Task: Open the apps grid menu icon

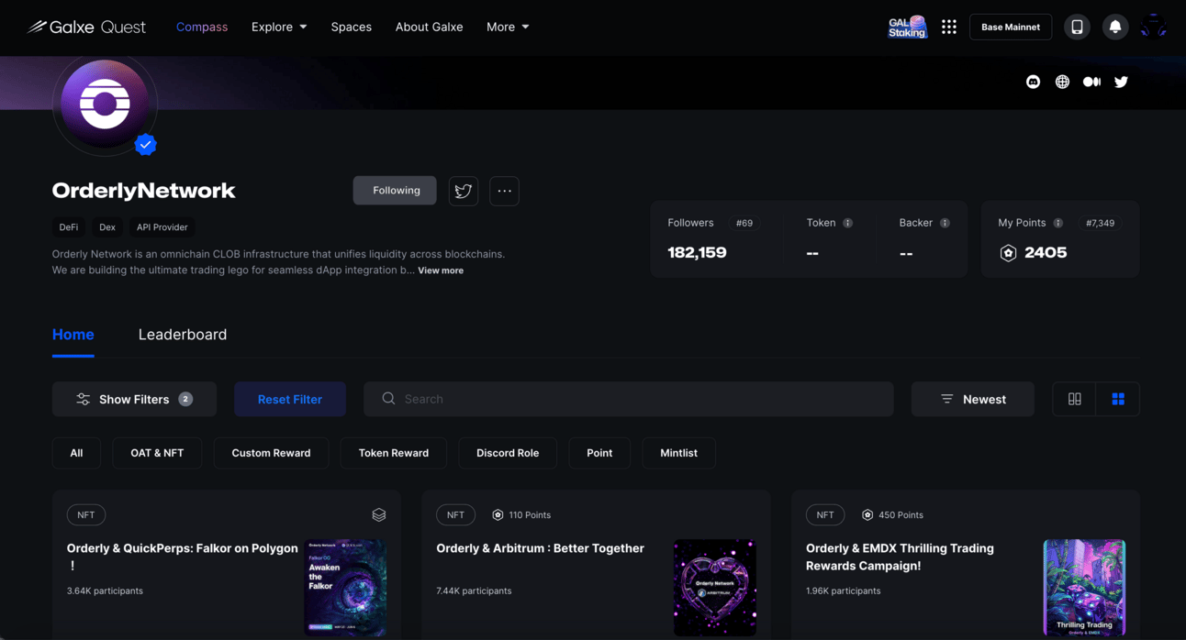Action: click(949, 27)
